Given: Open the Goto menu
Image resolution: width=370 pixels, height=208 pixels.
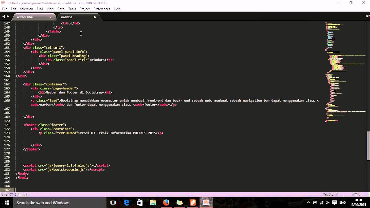Looking at the screenshot, I should tap(61, 9).
